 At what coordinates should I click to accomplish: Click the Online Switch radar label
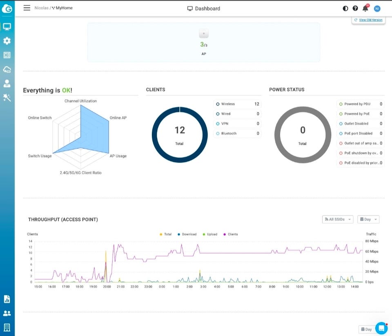[x=40, y=118]
